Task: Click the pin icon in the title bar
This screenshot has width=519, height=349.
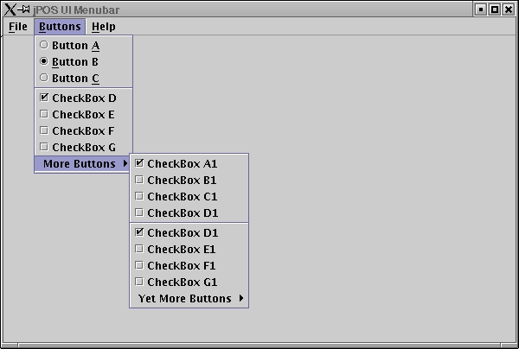Action: click(x=25, y=10)
